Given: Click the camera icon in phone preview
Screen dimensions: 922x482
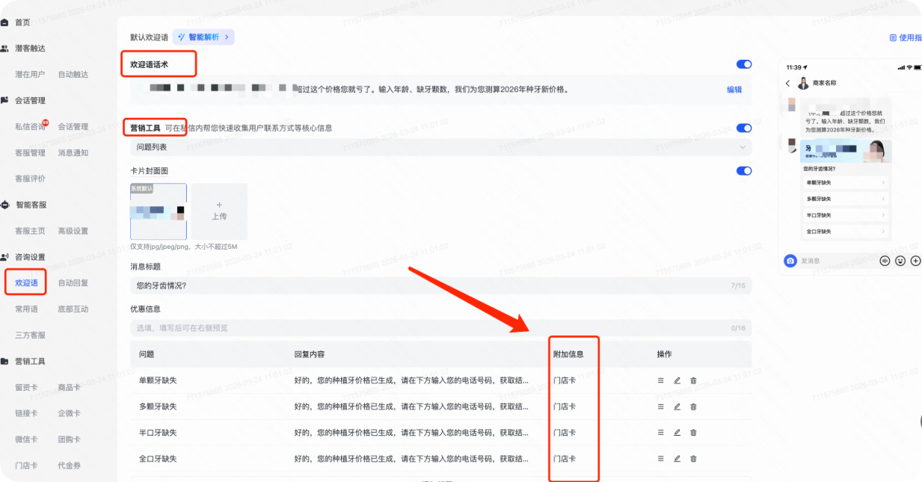Looking at the screenshot, I should coord(790,261).
